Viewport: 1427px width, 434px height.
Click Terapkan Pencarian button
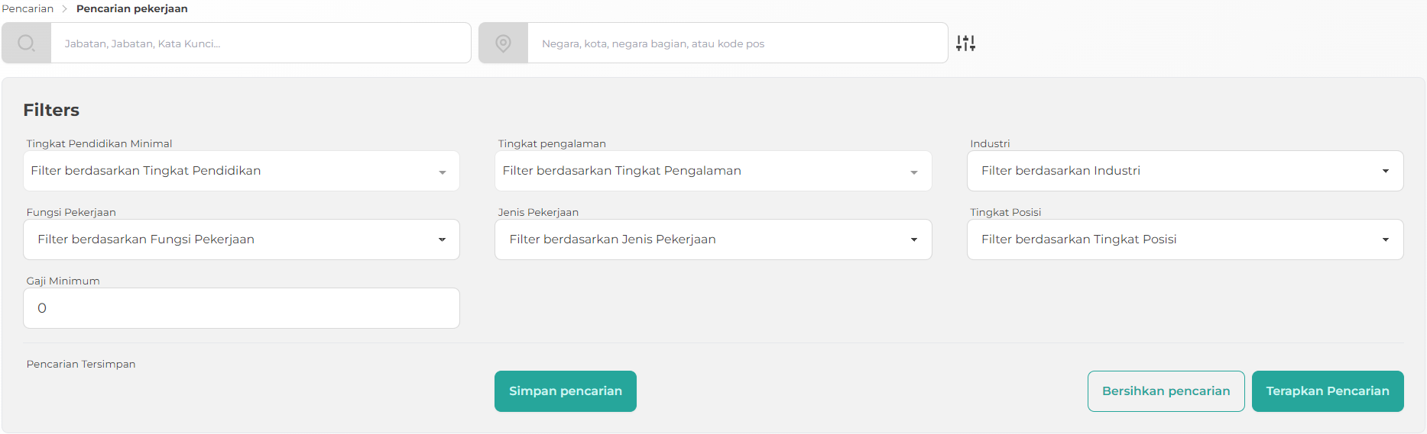(x=1328, y=391)
